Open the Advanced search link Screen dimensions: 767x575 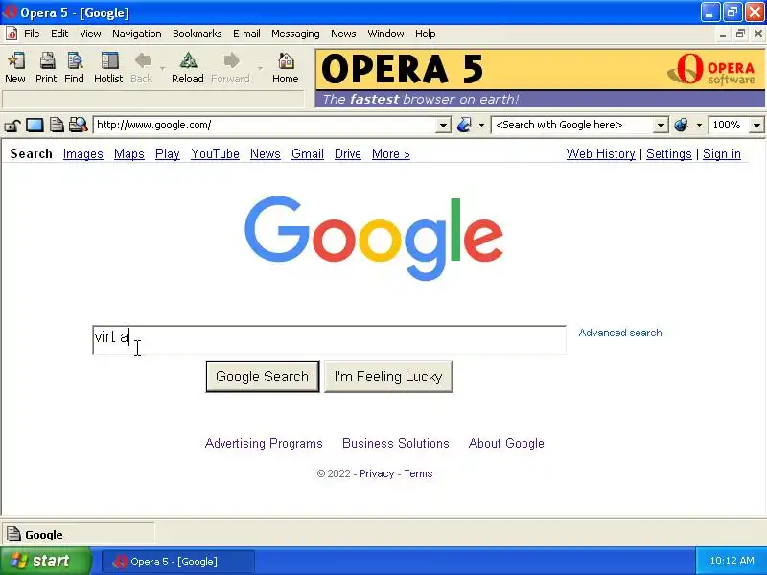tap(620, 333)
